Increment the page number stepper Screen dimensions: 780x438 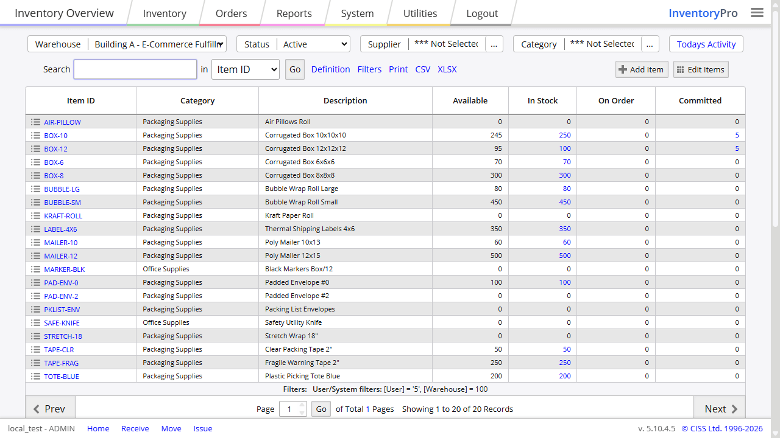(302, 405)
